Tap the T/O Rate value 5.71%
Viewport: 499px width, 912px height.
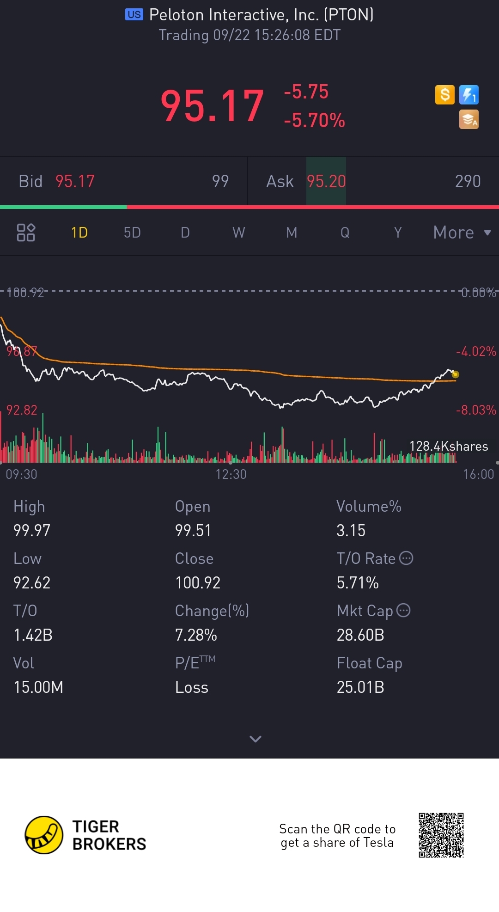pos(358,583)
